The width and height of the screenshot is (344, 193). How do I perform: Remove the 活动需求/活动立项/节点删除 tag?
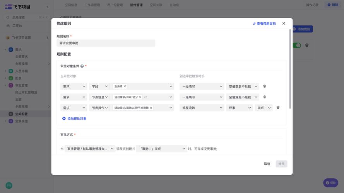click(x=151, y=108)
